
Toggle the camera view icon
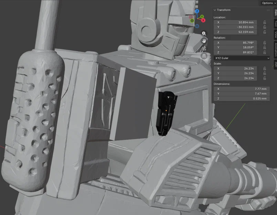(x=204, y=49)
